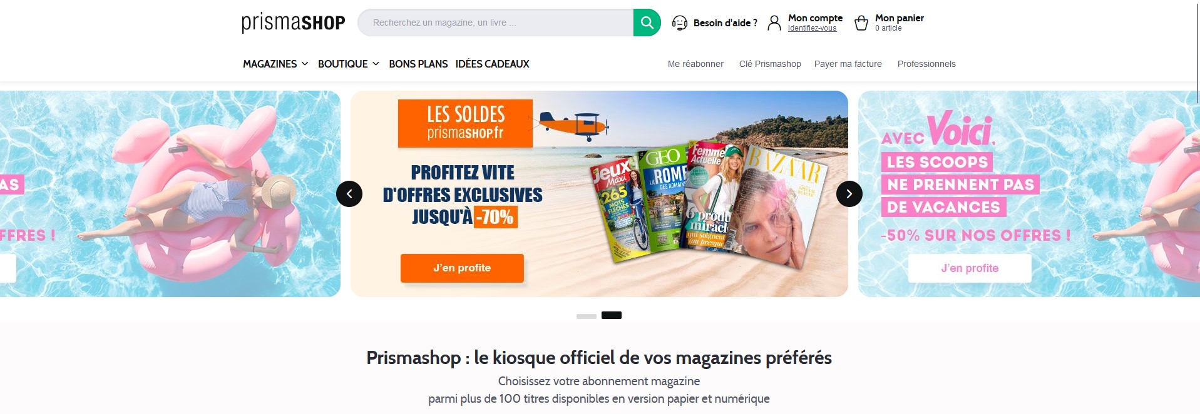Click the orange airplane graphic on banner

click(x=574, y=124)
